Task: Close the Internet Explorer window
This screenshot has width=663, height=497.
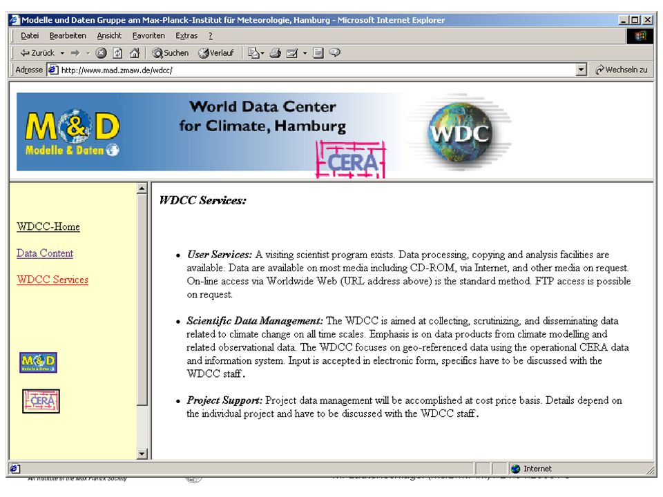Action: pos(647,20)
